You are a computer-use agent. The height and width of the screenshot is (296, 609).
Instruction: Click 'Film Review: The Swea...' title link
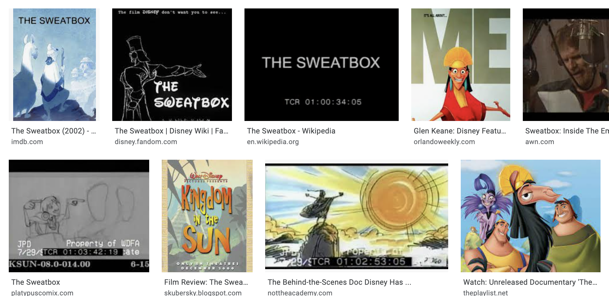point(206,282)
